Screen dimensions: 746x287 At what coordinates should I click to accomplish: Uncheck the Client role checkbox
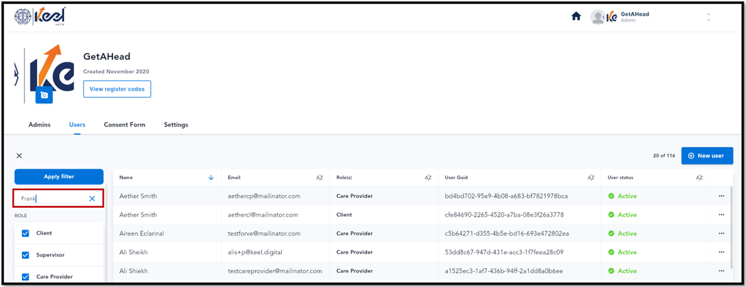tap(26, 234)
